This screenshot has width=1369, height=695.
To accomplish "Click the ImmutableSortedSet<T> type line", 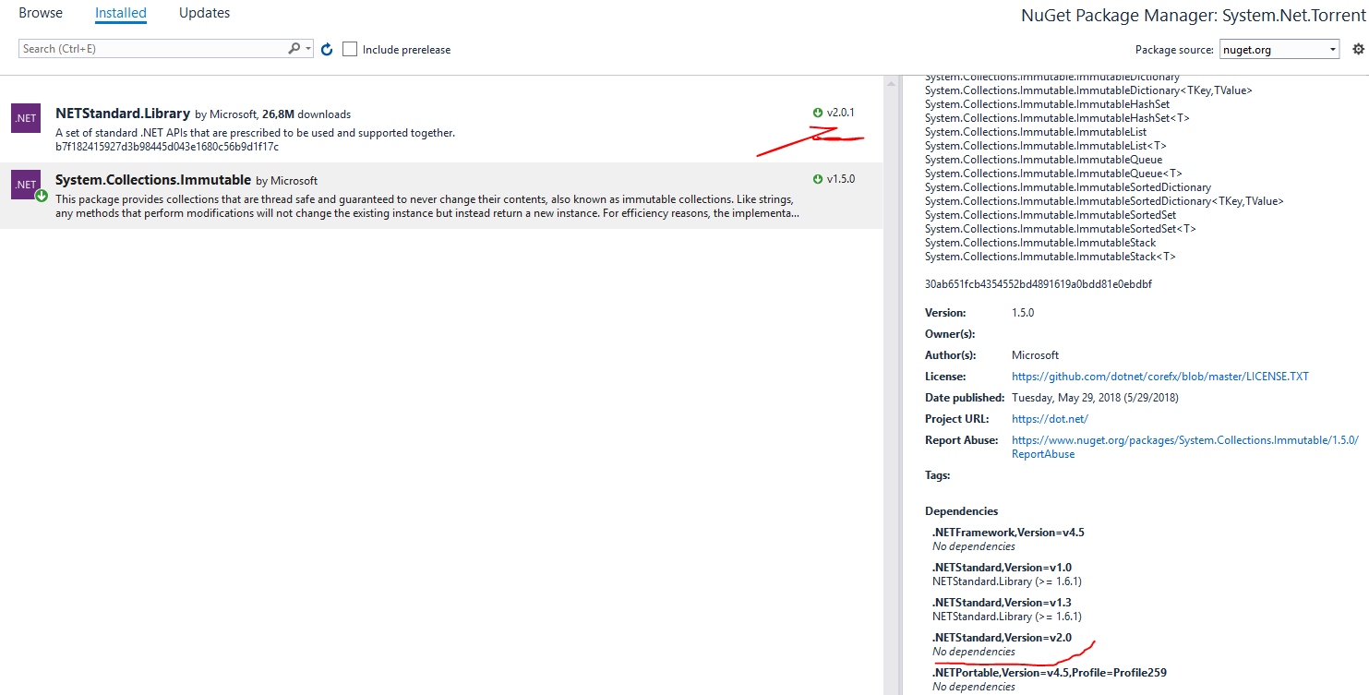I will point(1061,229).
